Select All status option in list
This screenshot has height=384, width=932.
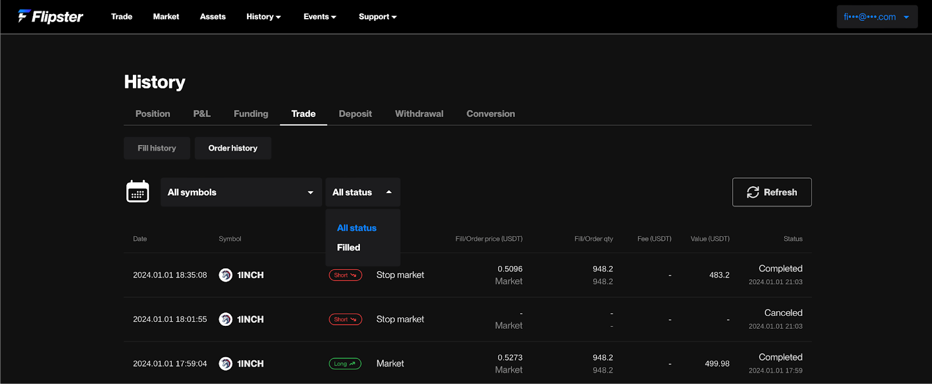[x=356, y=228]
